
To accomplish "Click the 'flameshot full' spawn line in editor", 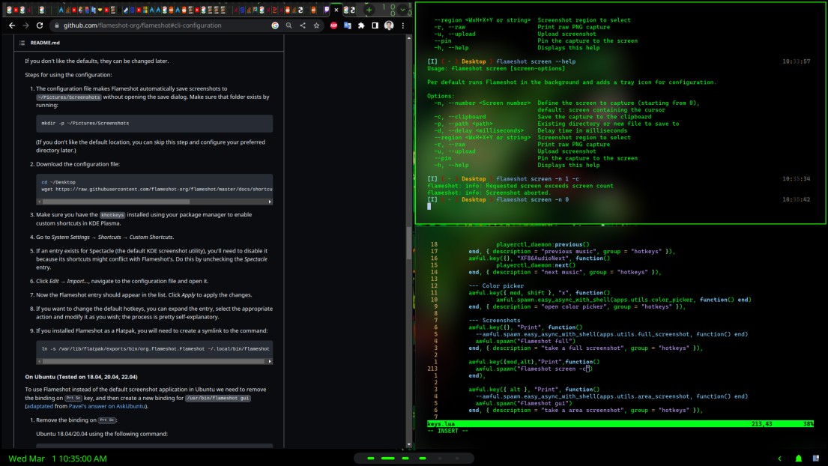I will point(525,341).
